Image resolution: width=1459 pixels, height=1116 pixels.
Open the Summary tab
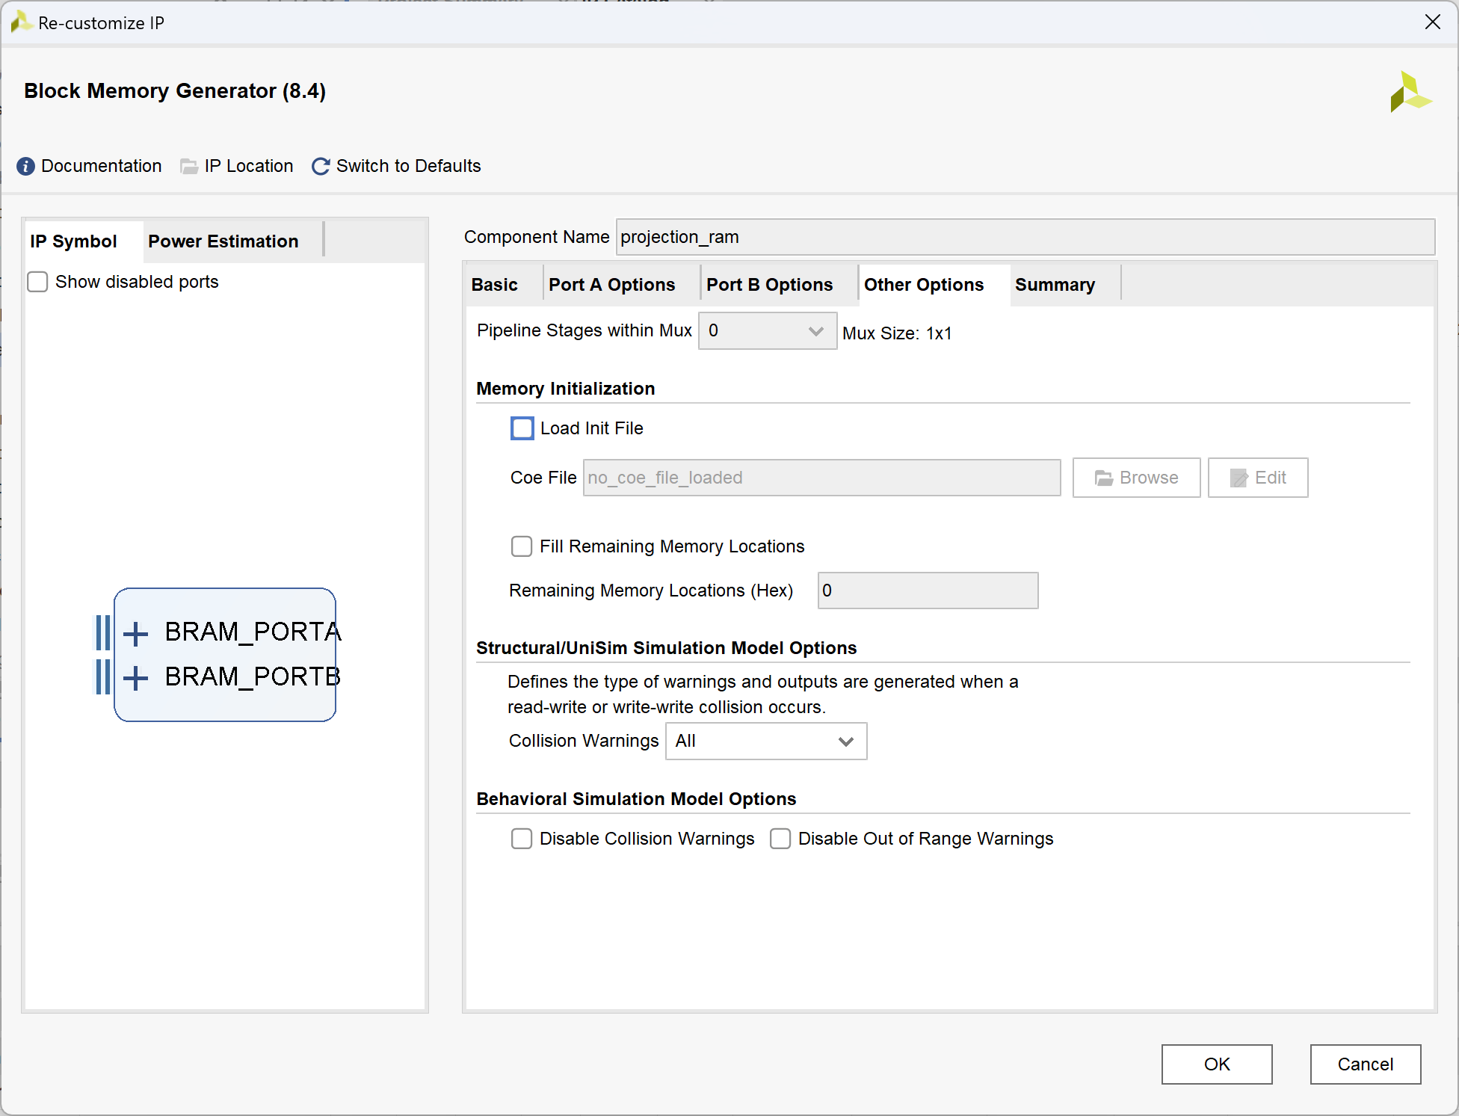[x=1054, y=285]
